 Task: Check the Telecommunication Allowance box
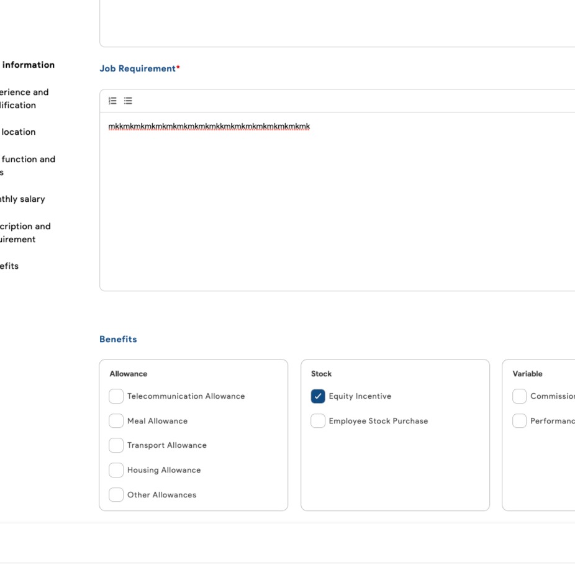pos(116,396)
